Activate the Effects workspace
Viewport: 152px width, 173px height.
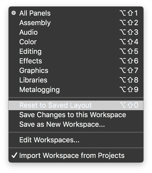tap(31, 61)
